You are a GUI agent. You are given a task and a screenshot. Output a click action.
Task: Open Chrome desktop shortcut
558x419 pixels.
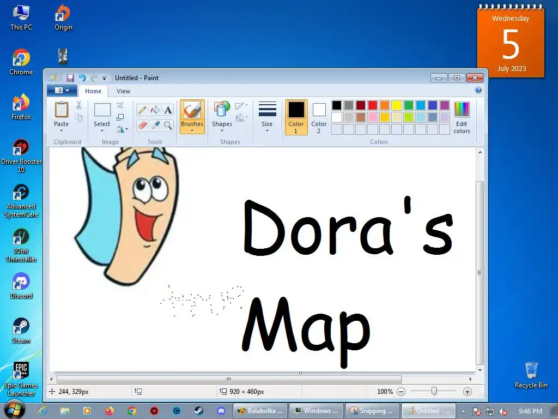21,62
